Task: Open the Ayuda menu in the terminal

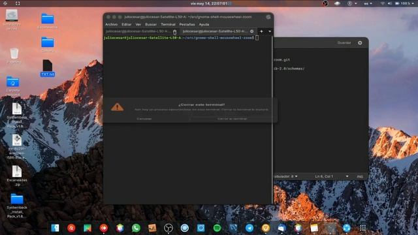Action: click(x=204, y=24)
